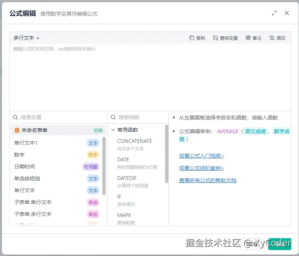Viewport: 299px width, 256px height.
Task: Collapse the 常用函数 group
Action: point(113,130)
